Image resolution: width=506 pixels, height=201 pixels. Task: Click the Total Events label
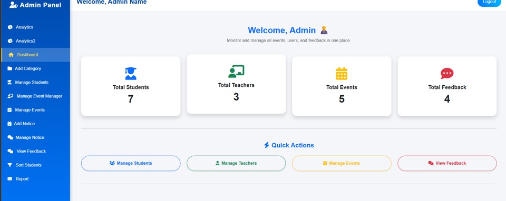[x=342, y=87]
